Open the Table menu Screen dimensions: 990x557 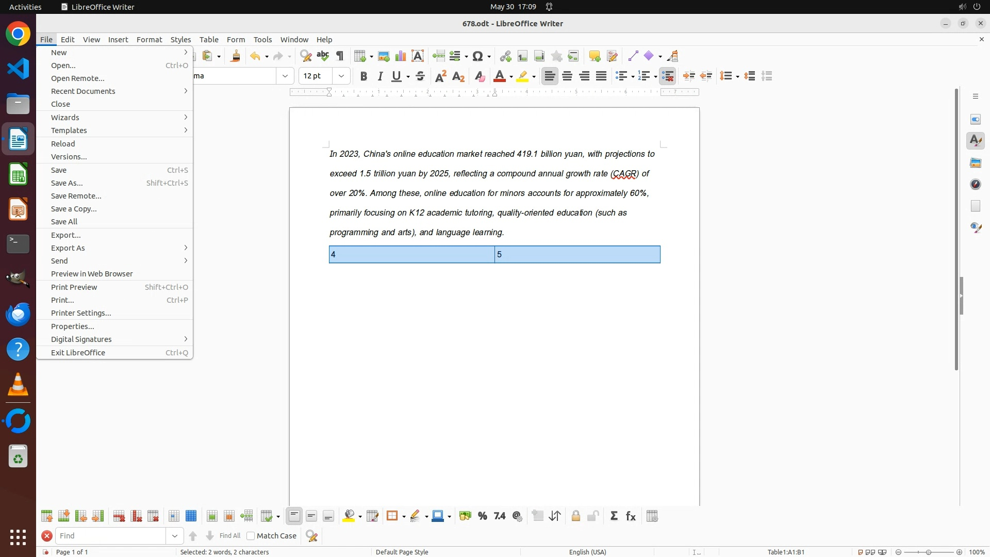pyautogui.click(x=209, y=40)
